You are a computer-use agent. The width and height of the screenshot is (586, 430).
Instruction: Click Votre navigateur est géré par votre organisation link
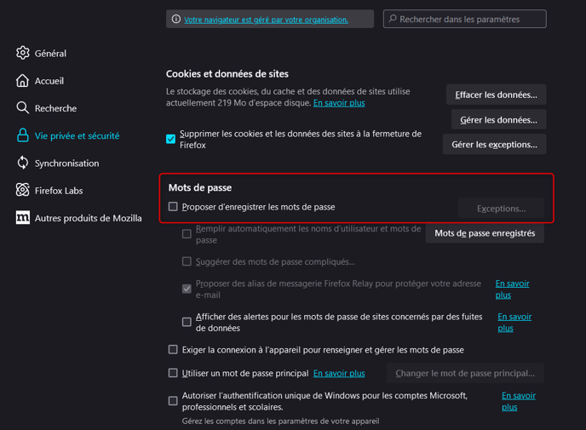[x=266, y=20]
